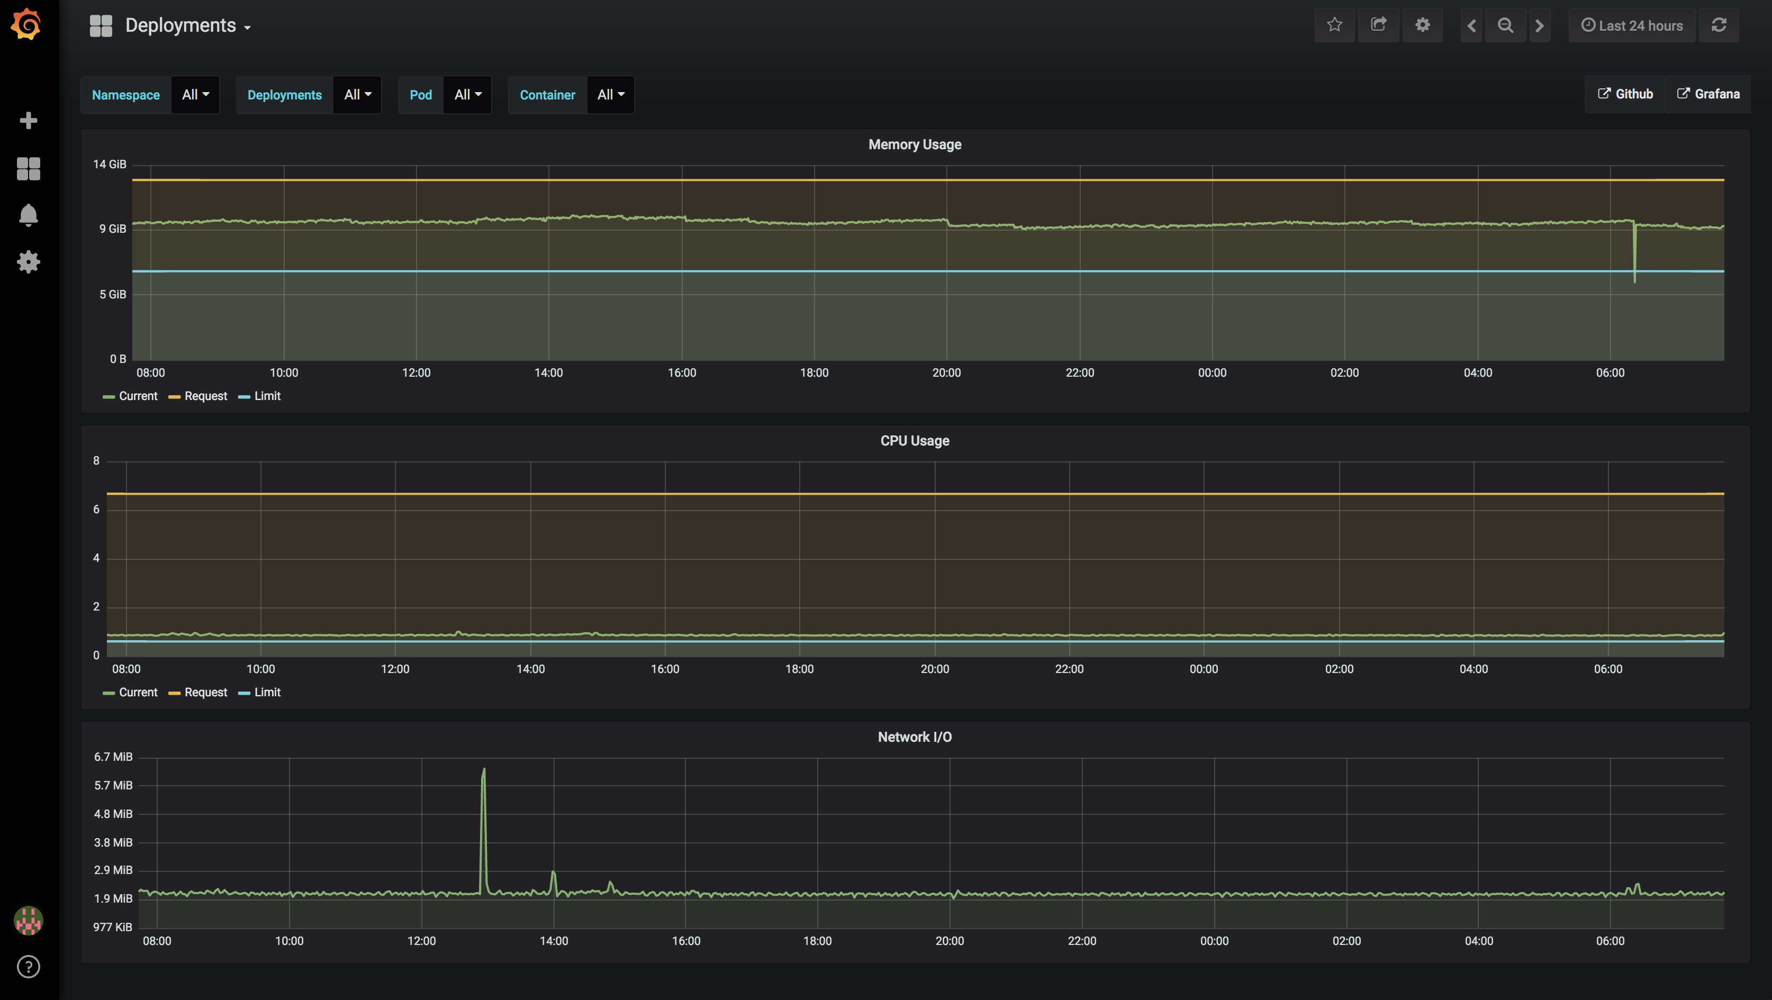Click the Limit color swatch in CPU legend
Viewport: 1772px width, 1000px height.
[243, 693]
